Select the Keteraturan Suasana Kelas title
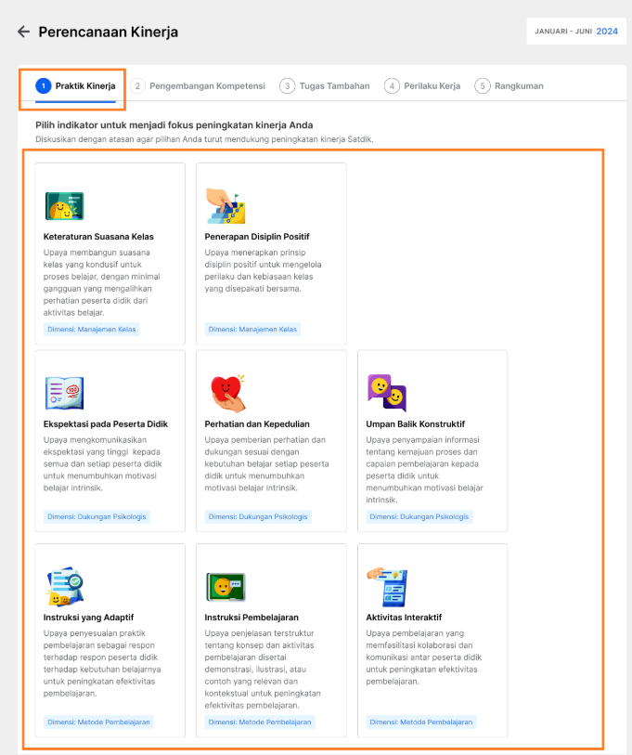Screen dimensions: 632x755 point(98,237)
